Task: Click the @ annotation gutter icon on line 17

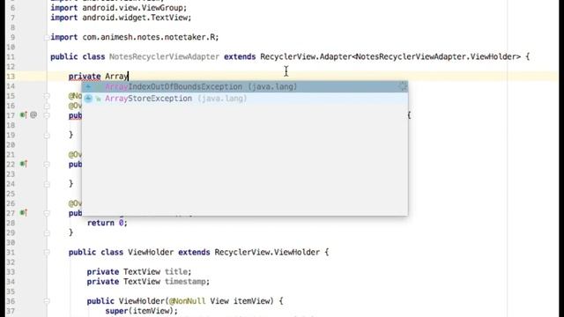Action: click(x=33, y=115)
